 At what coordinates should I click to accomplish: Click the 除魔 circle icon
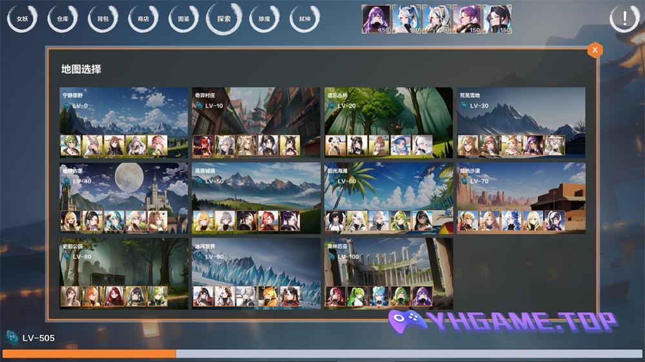tap(264, 19)
